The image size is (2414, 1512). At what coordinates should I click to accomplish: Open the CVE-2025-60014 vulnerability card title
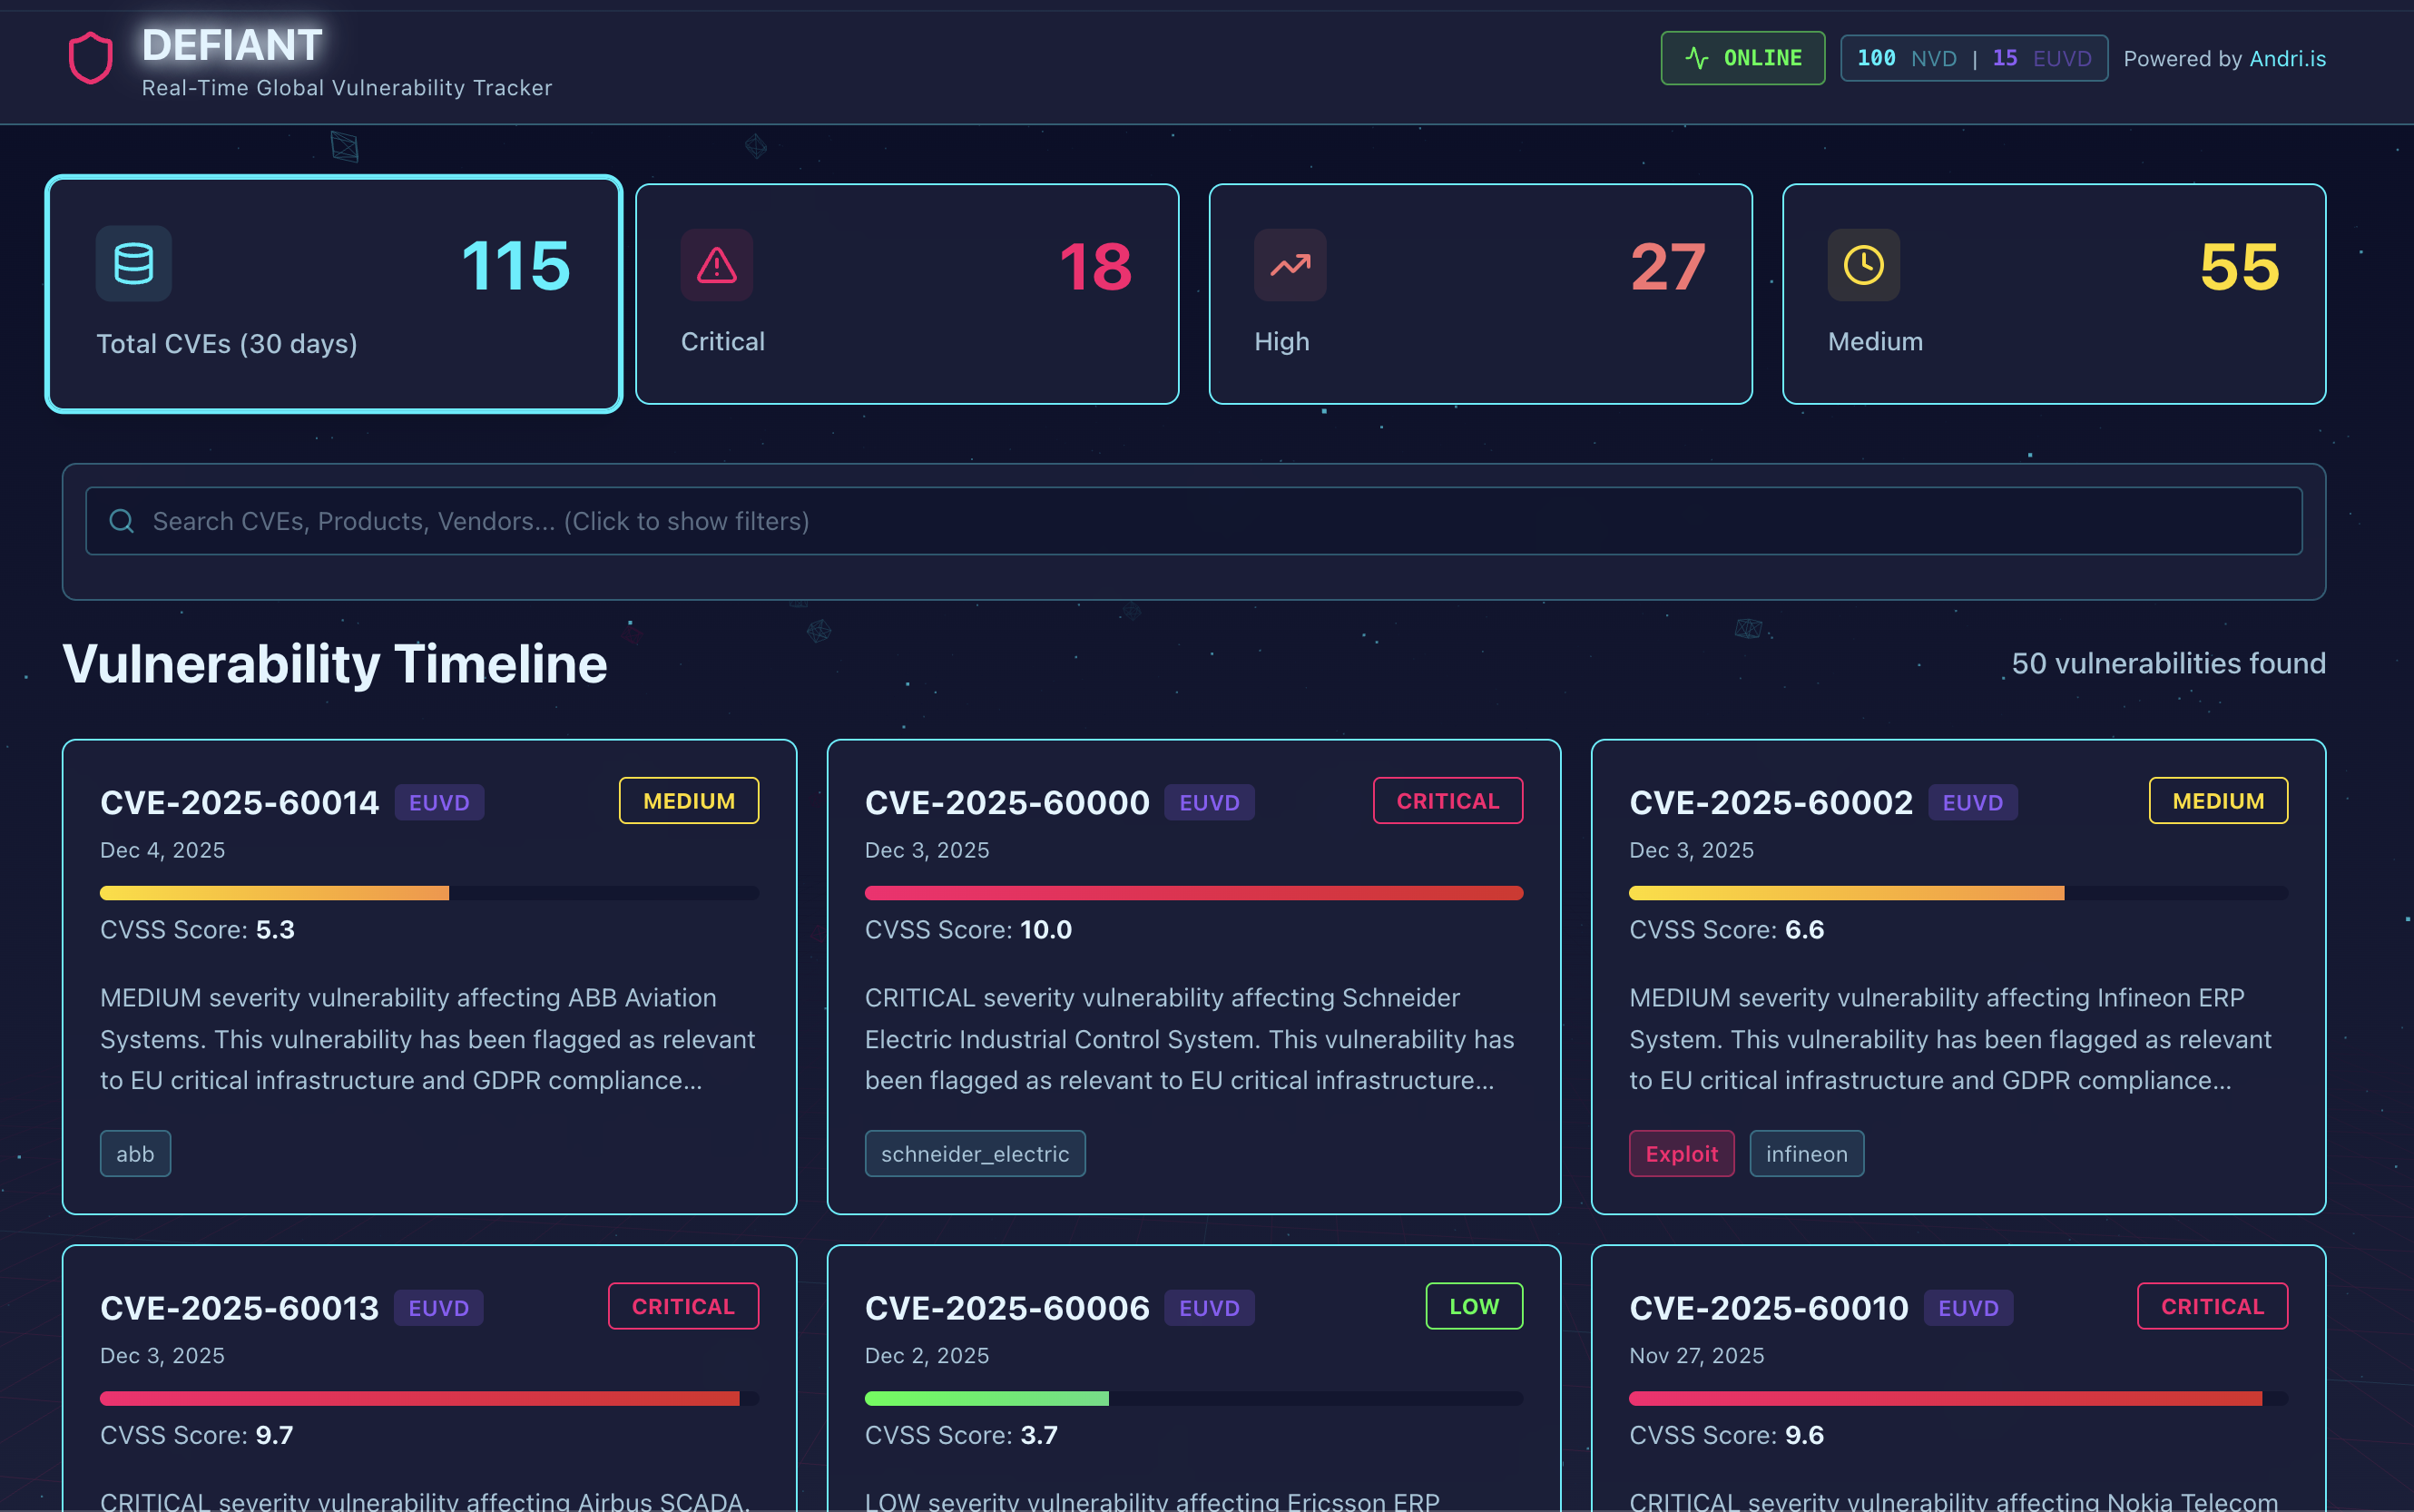(240, 802)
